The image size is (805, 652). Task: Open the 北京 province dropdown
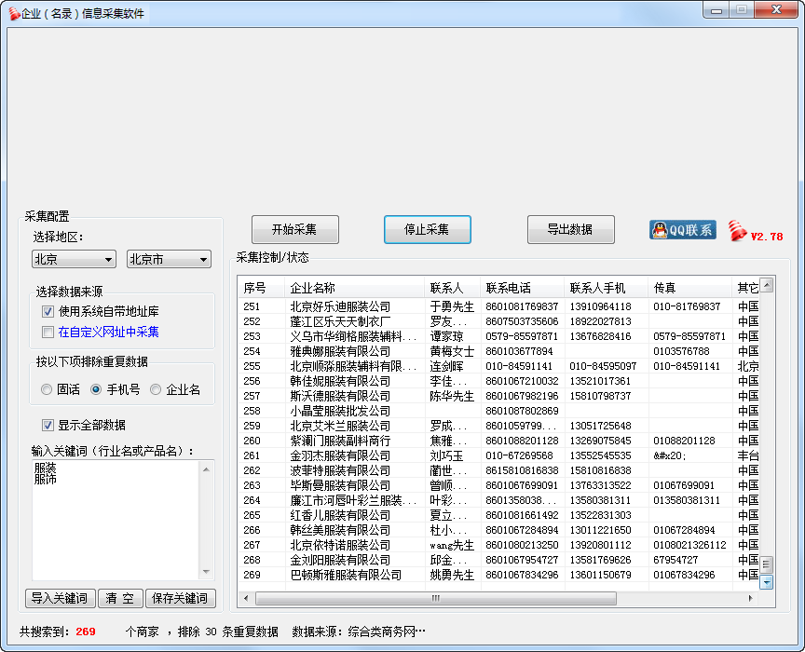tap(74, 259)
